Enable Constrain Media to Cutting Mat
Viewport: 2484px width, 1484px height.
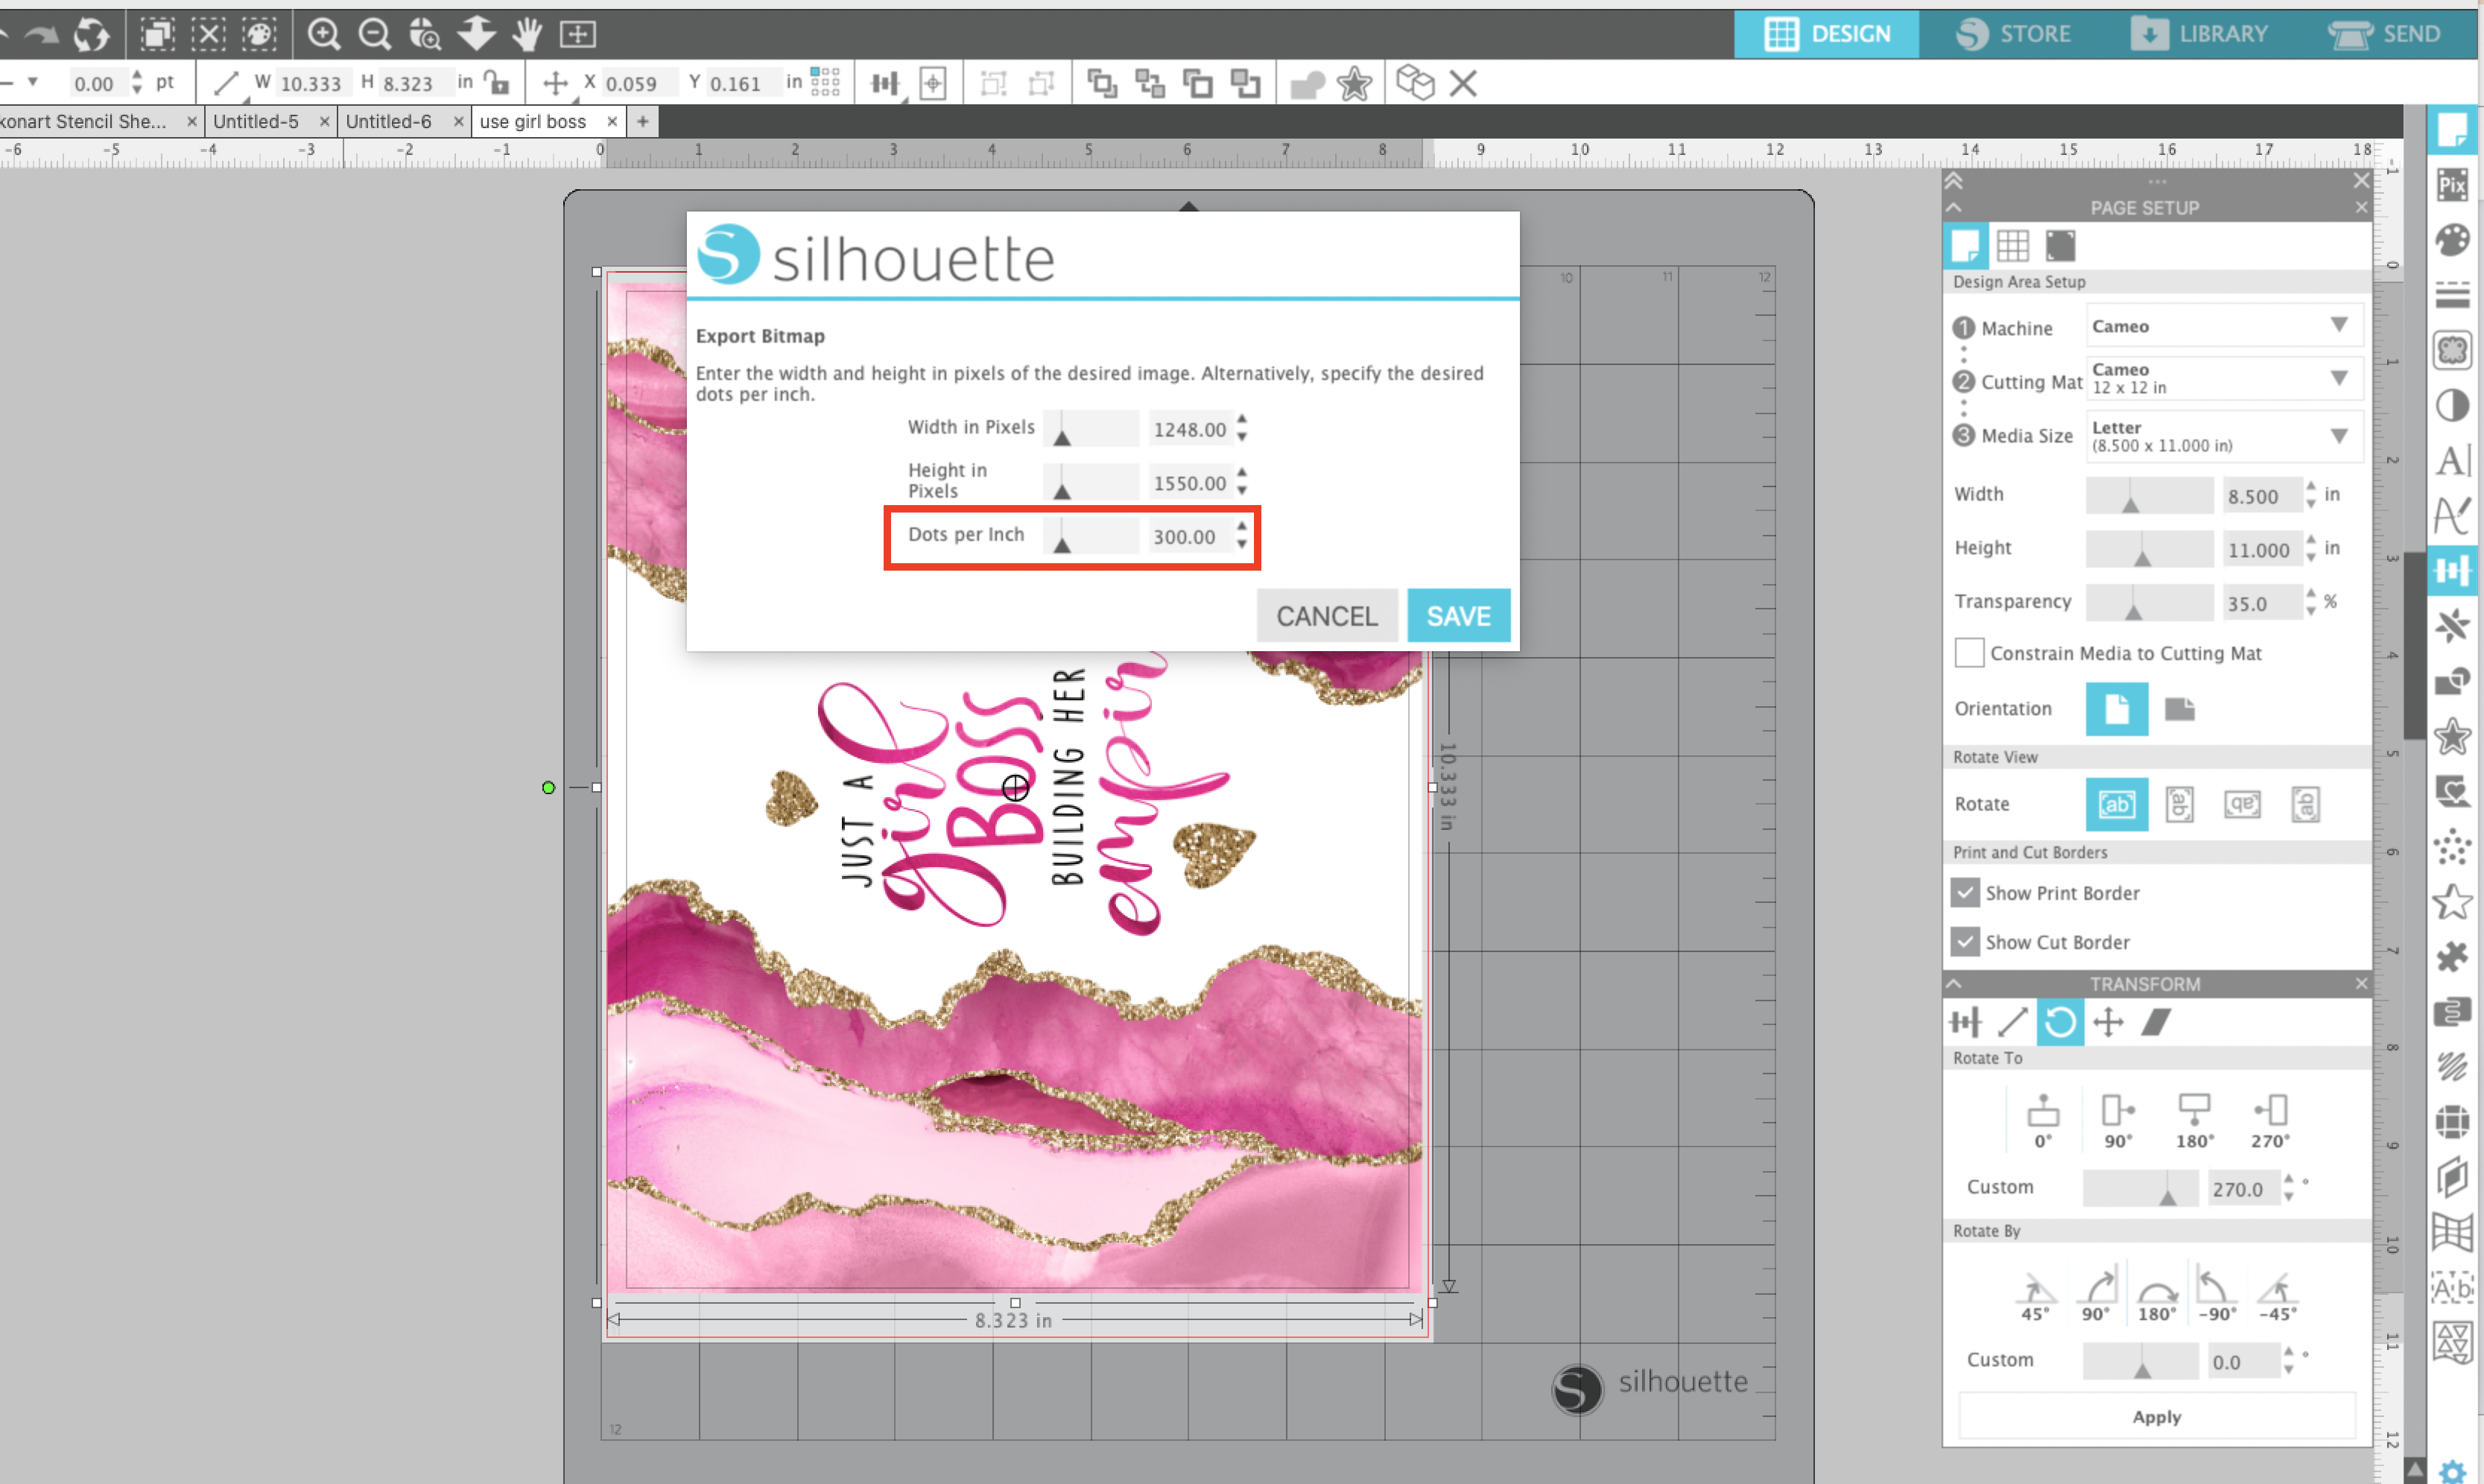click(x=1969, y=653)
